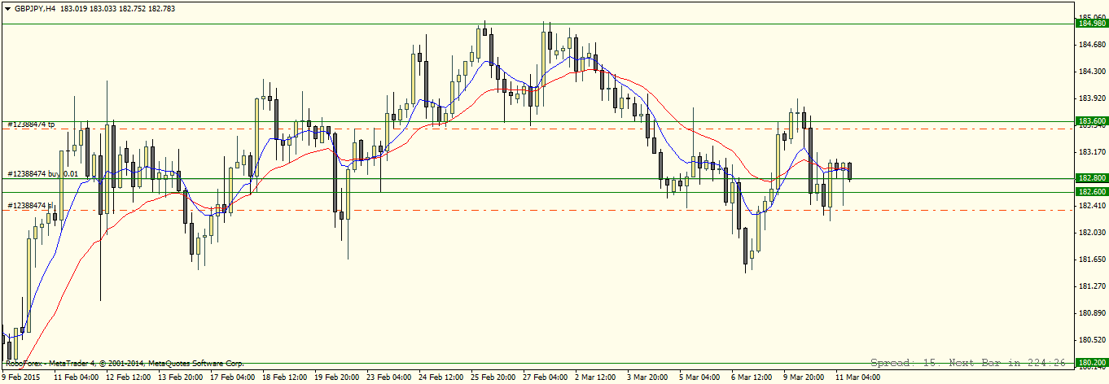Click the RoboForex - MetaTrader 4 copyright text
This screenshot has height=384, width=1109.
125,364
